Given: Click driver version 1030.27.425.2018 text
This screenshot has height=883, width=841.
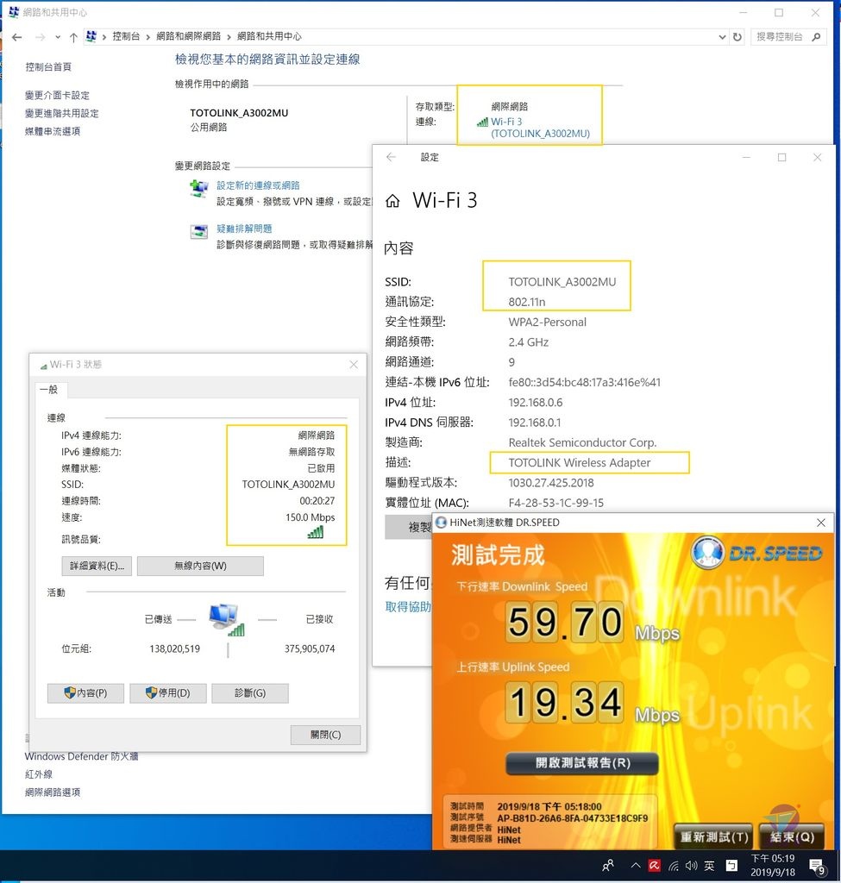Looking at the screenshot, I should (551, 483).
